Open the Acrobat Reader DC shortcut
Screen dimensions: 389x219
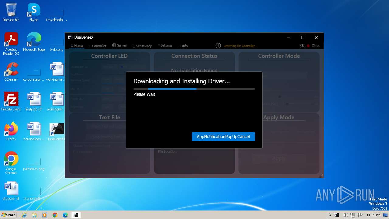click(11, 44)
